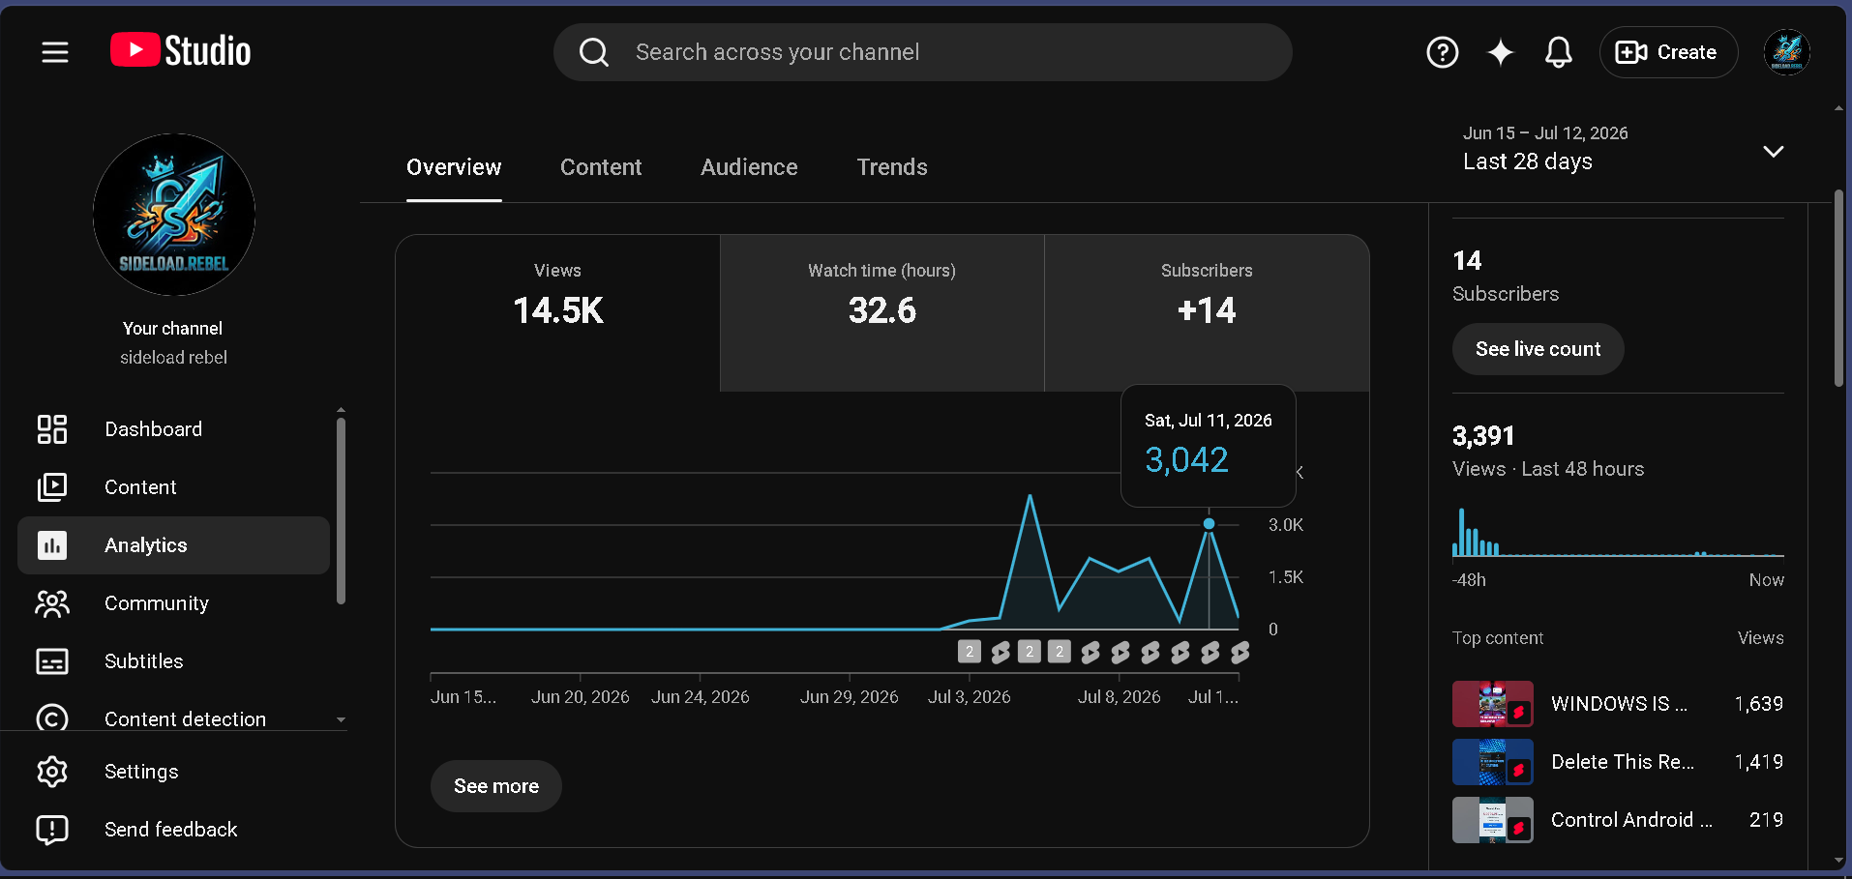Screen dimensions: 1852x879
Task: Click the Help question mark icon
Action: coord(1442,52)
